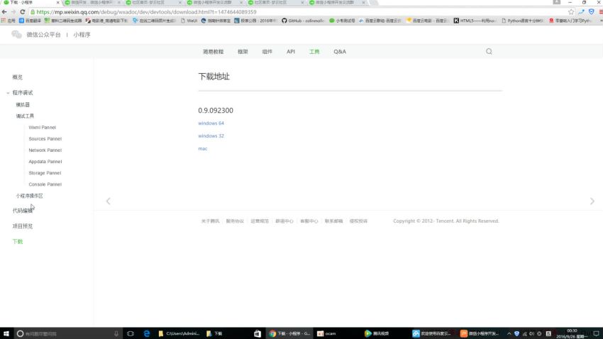This screenshot has width=603, height=339.
Task: Reload the page with the refresh icon
Action: [22, 12]
